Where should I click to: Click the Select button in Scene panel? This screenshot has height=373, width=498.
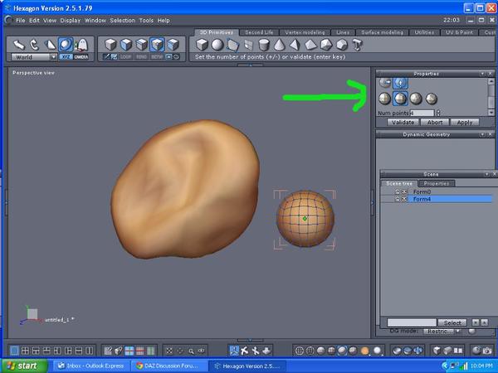[452, 322]
